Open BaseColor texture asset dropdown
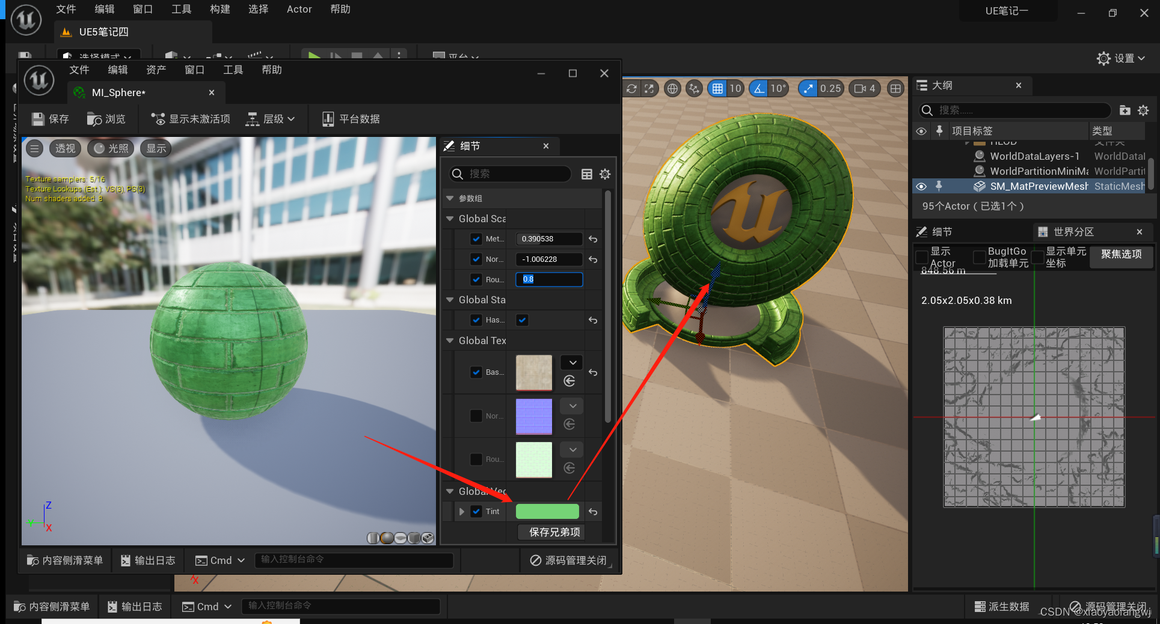Image resolution: width=1160 pixels, height=624 pixels. [572, 362]
